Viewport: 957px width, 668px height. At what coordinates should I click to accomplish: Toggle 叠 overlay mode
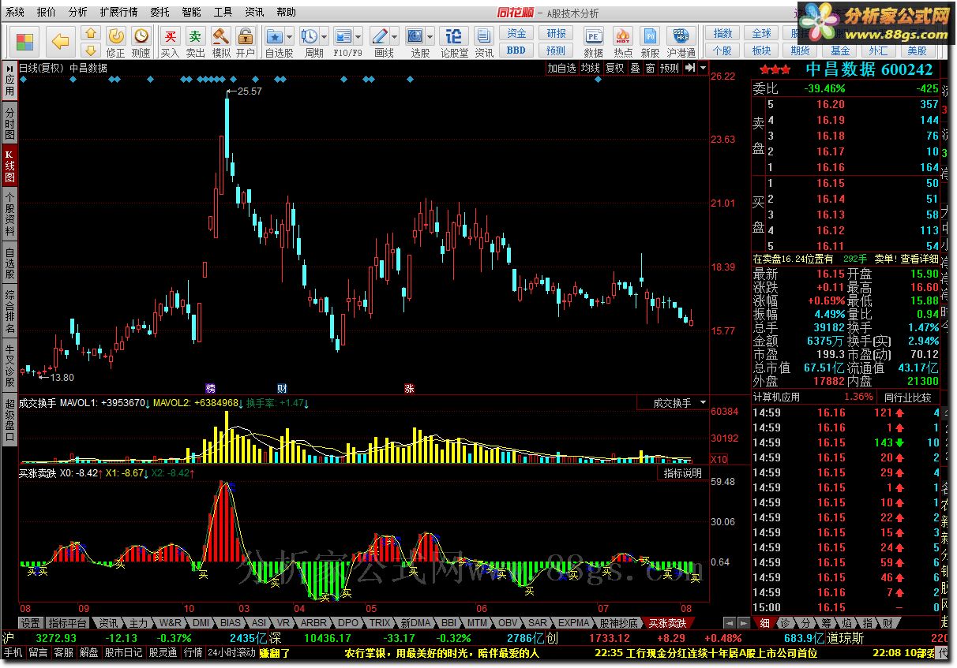click(x=635, y=68)
